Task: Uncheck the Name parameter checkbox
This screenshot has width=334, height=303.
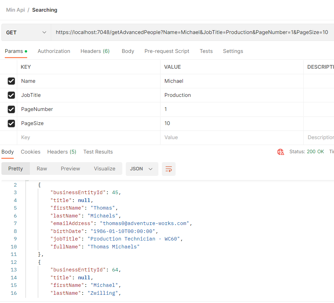Action: click(11, 81)
